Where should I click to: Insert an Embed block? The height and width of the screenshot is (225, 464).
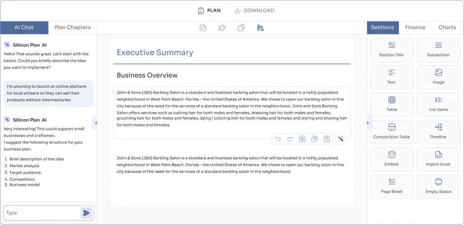(392, 159)
